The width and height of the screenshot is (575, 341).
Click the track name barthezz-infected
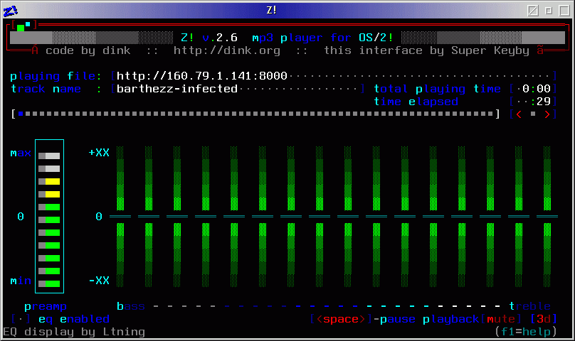pyautogui.click(x=176, y=89)
